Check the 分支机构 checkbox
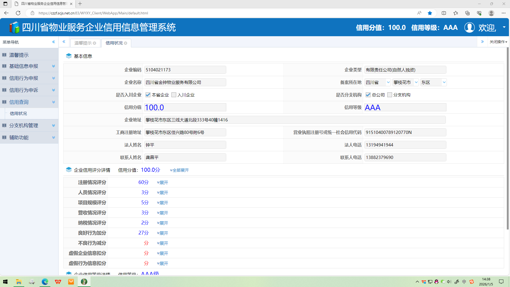Image resolution: width=510 pixels, height=287 pixels. point(389,95)
